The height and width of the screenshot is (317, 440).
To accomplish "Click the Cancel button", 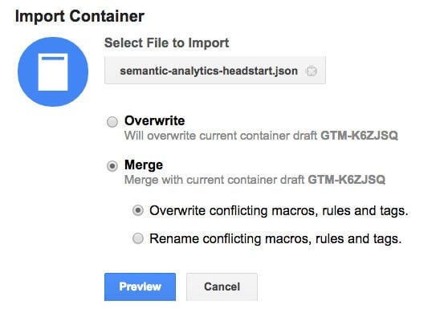I will 222,287.
